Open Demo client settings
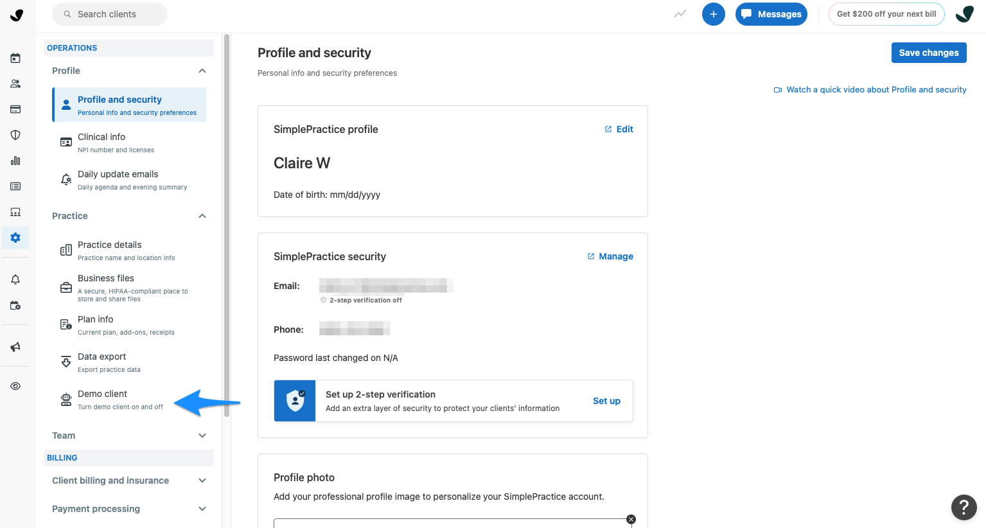 (129, 400)
